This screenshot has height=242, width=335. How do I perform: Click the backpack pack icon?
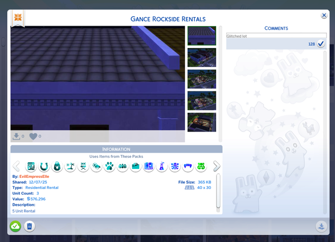(x=58, y=166)
